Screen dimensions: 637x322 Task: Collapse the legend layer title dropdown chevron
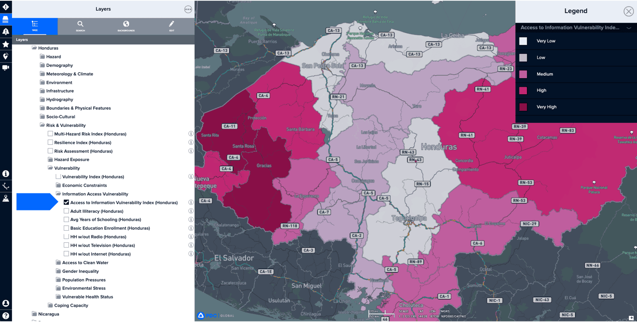629,28
